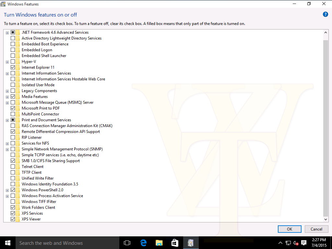Uncheck the Internet Explorer 11 checkbox

click(x=13, y=67)
